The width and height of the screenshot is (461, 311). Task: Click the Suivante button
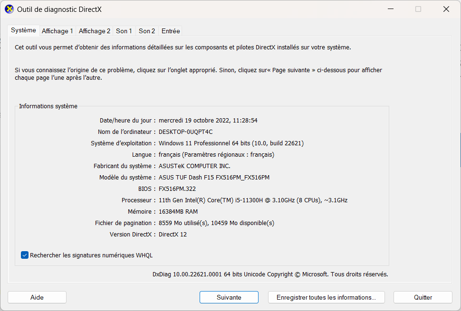[229, 298]
